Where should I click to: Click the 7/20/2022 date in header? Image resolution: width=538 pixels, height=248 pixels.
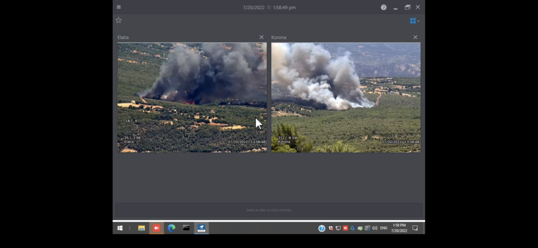click(x=254, y=8)
